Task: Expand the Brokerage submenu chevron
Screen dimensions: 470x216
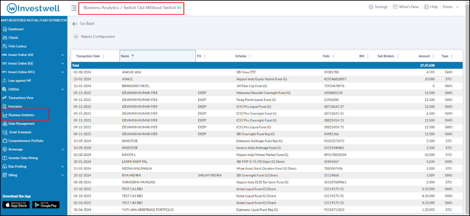Action: (x=63, y=149)
